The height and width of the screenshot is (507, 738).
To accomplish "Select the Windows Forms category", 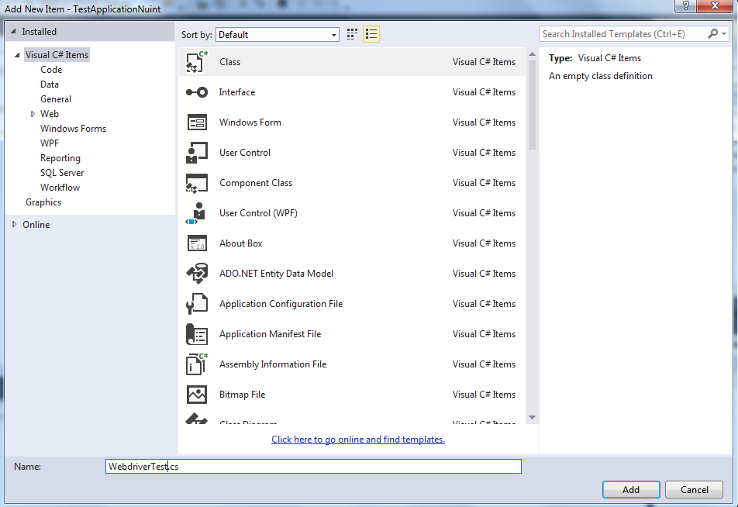I will 73,128.
